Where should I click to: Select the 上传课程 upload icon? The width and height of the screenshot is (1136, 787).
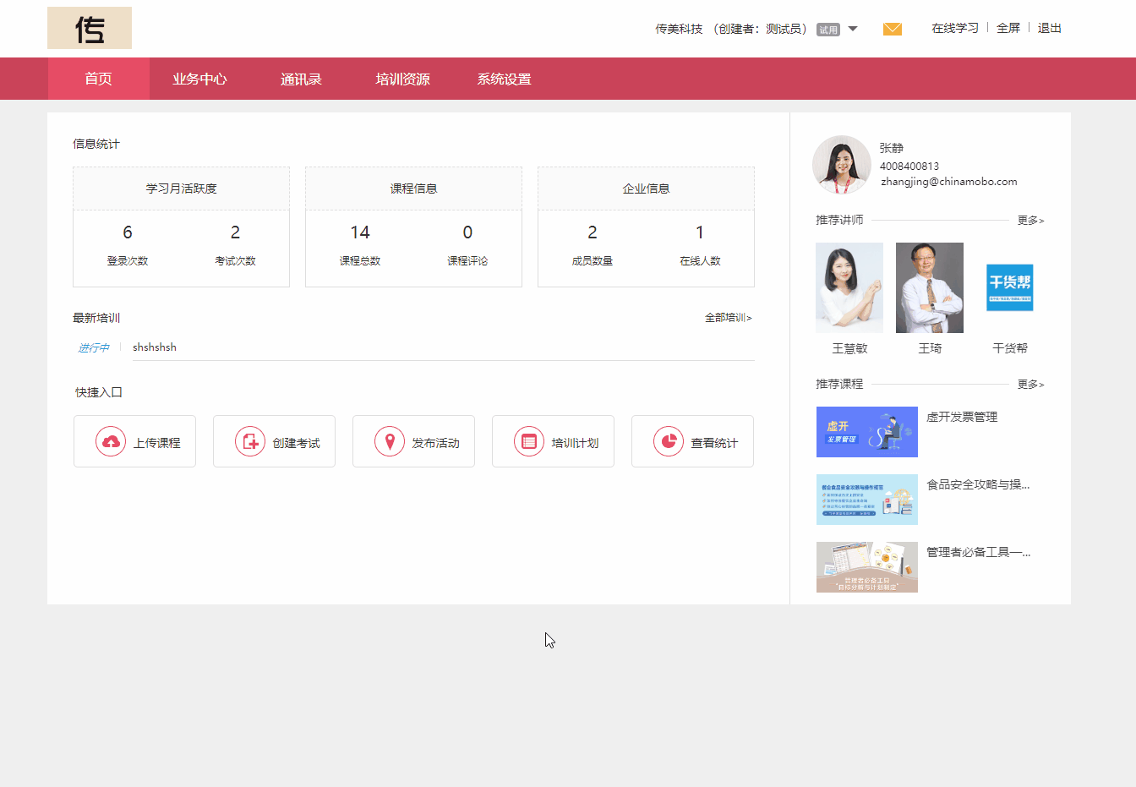coord(110,440)
